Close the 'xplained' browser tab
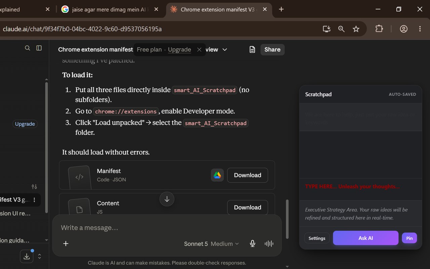 [x=47, y=9]
